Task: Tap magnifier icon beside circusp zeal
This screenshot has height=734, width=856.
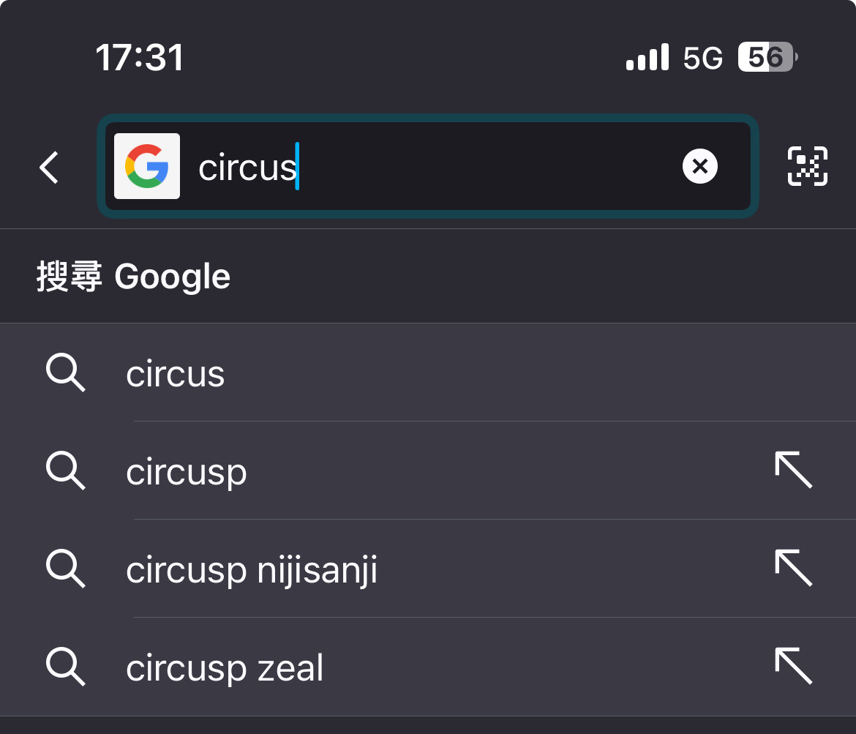Action: [66, 667]
